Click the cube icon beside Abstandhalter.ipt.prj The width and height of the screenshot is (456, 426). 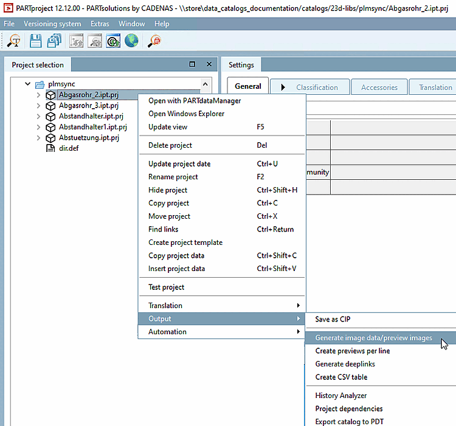click(50, 117)
